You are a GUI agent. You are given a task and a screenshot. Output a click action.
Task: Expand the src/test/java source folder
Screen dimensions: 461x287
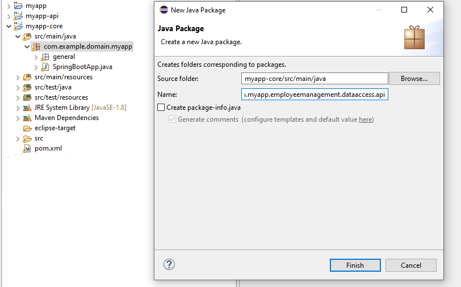pyautogui.click(x=17, y=87)
